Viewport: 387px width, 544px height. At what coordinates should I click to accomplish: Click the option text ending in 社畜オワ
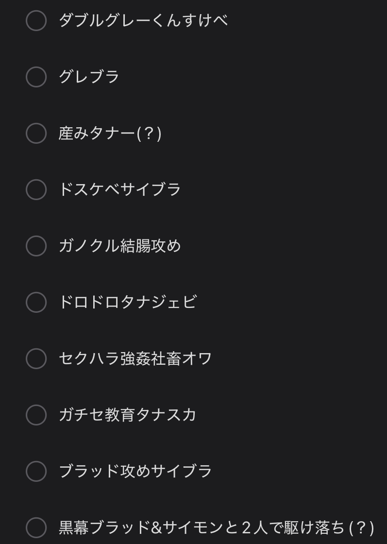pos(135,358)
